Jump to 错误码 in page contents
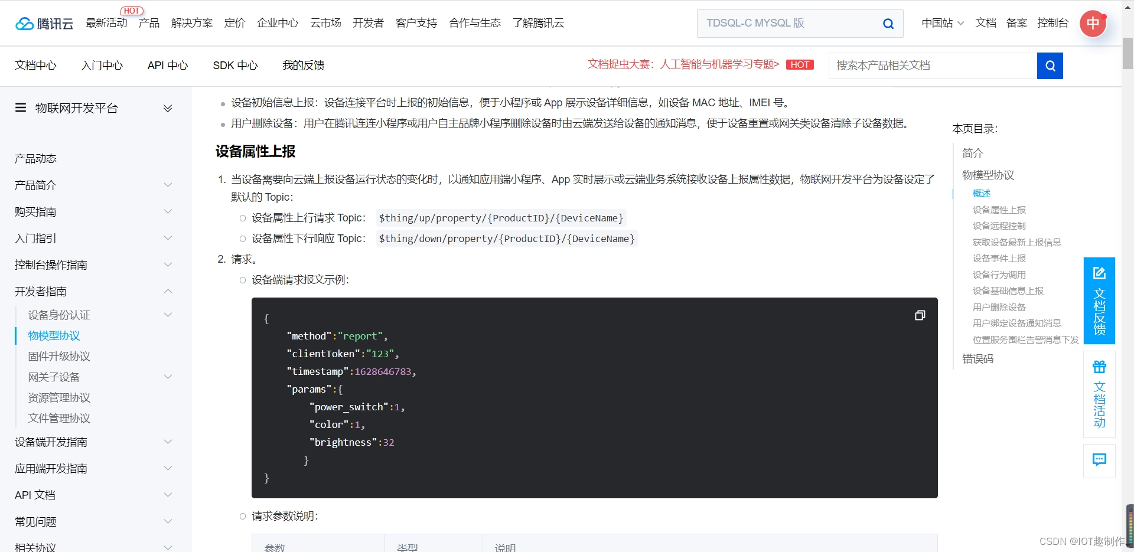This screenshot has height=552, width=1134. pos(977,359)
